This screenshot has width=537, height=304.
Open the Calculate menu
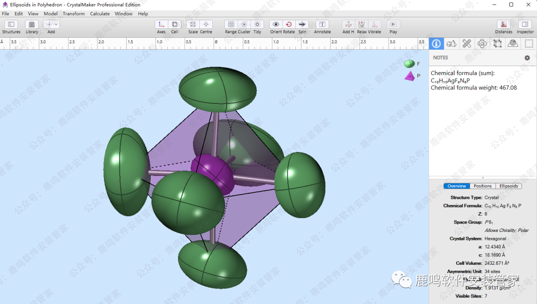click(x=99, y=14)
